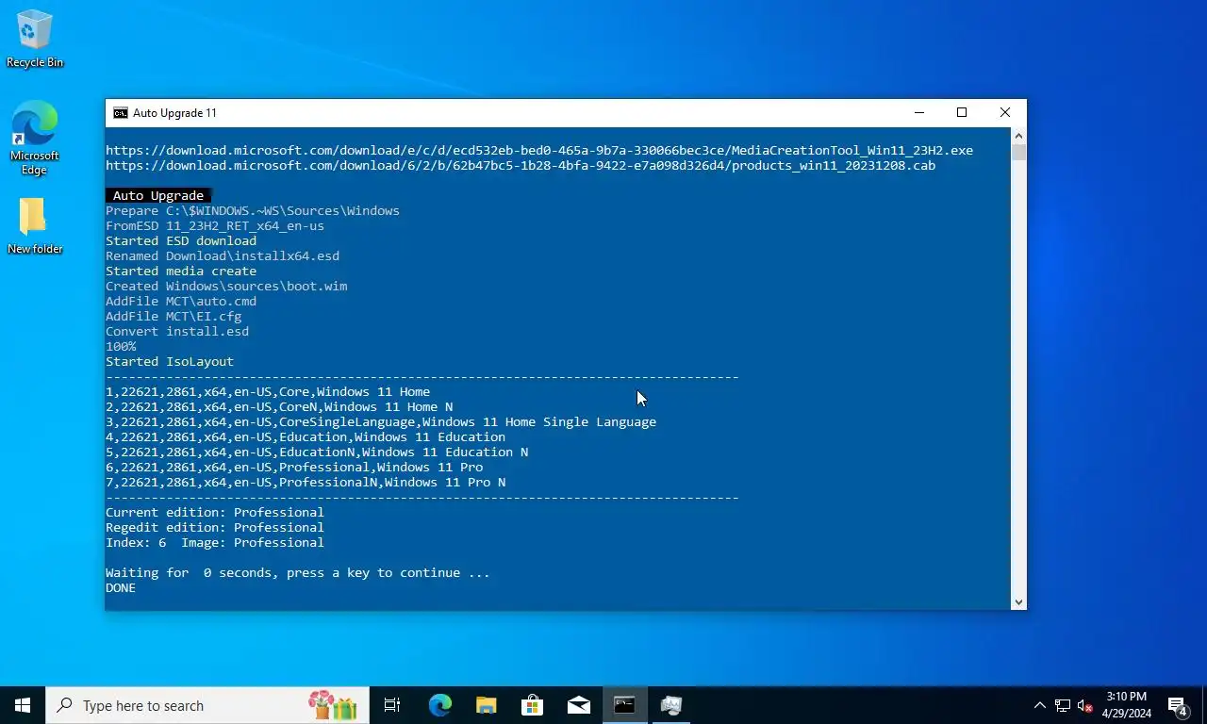1207x724 pixels.
Task: Open the Mail app in the taskbar
Action: tap(579, 705)
